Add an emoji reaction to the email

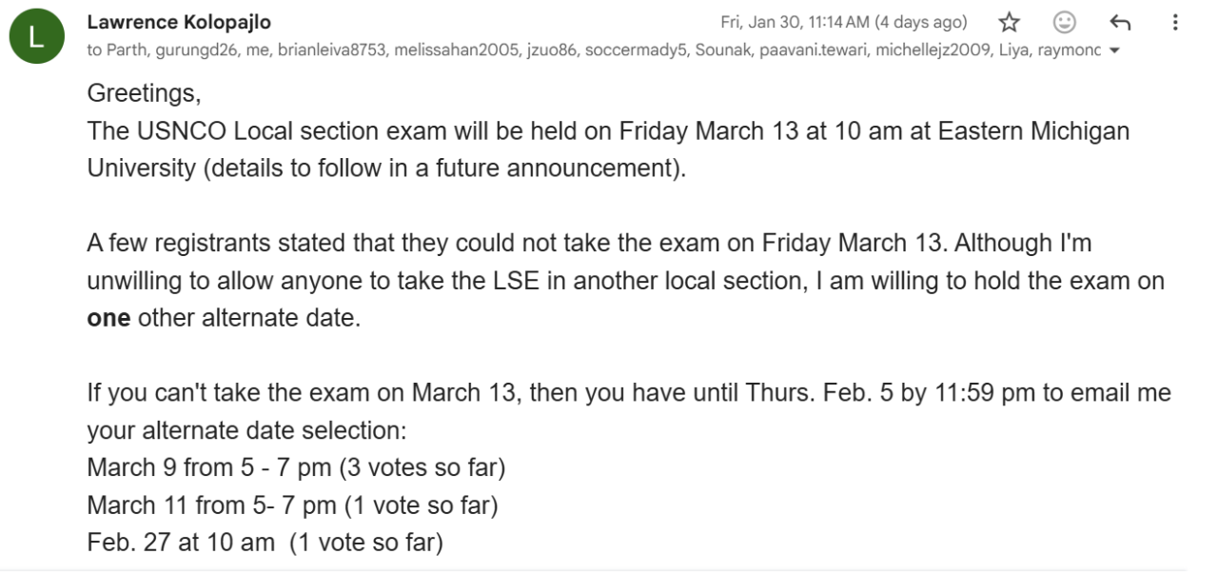(x=1064, y=22)
